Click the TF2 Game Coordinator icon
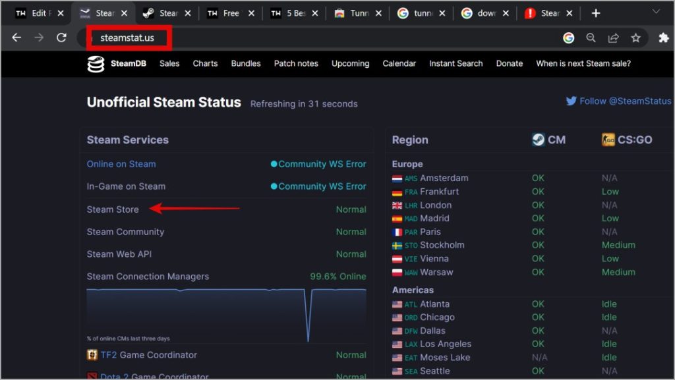 92,354
